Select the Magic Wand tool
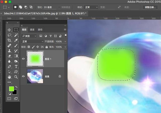Viewport: 161px width, 113px height. point(16,35)
